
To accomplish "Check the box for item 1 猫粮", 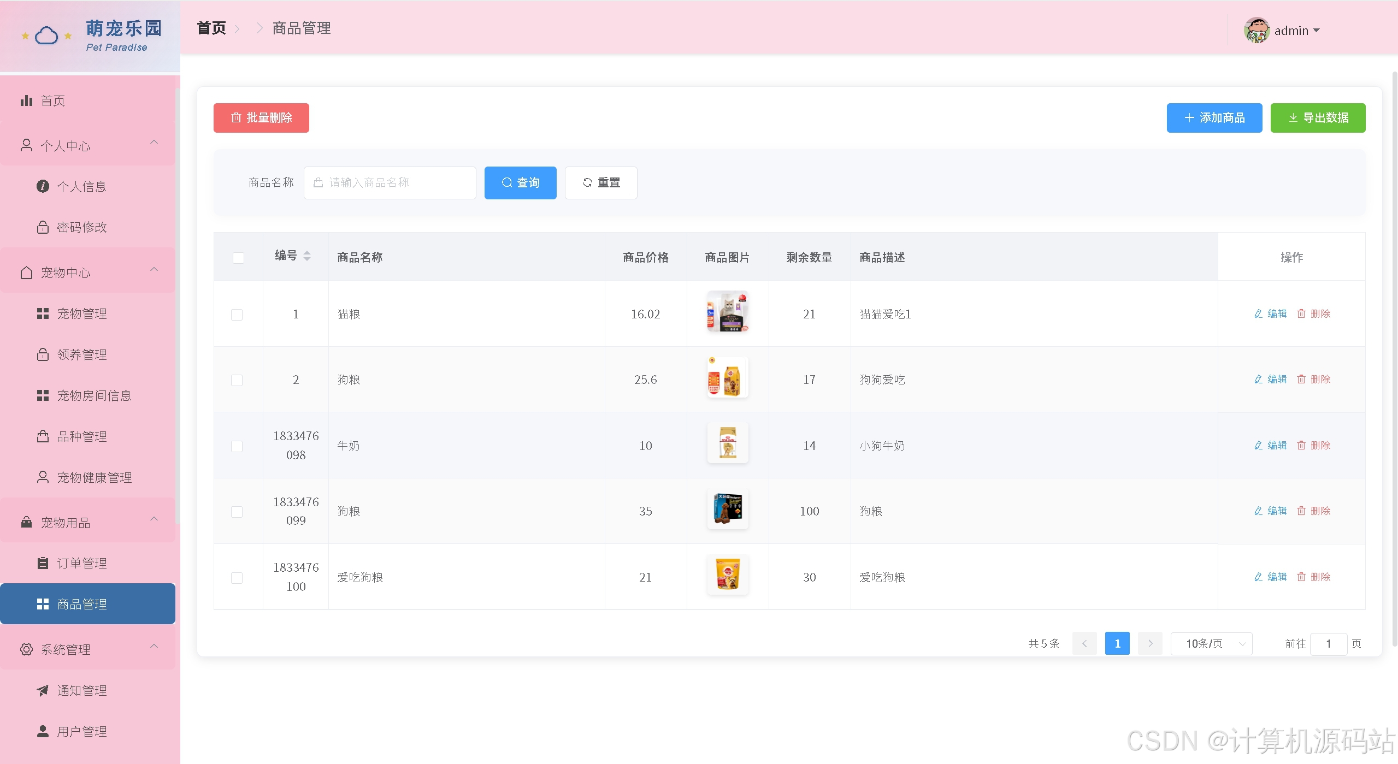I will click(237, 315).
